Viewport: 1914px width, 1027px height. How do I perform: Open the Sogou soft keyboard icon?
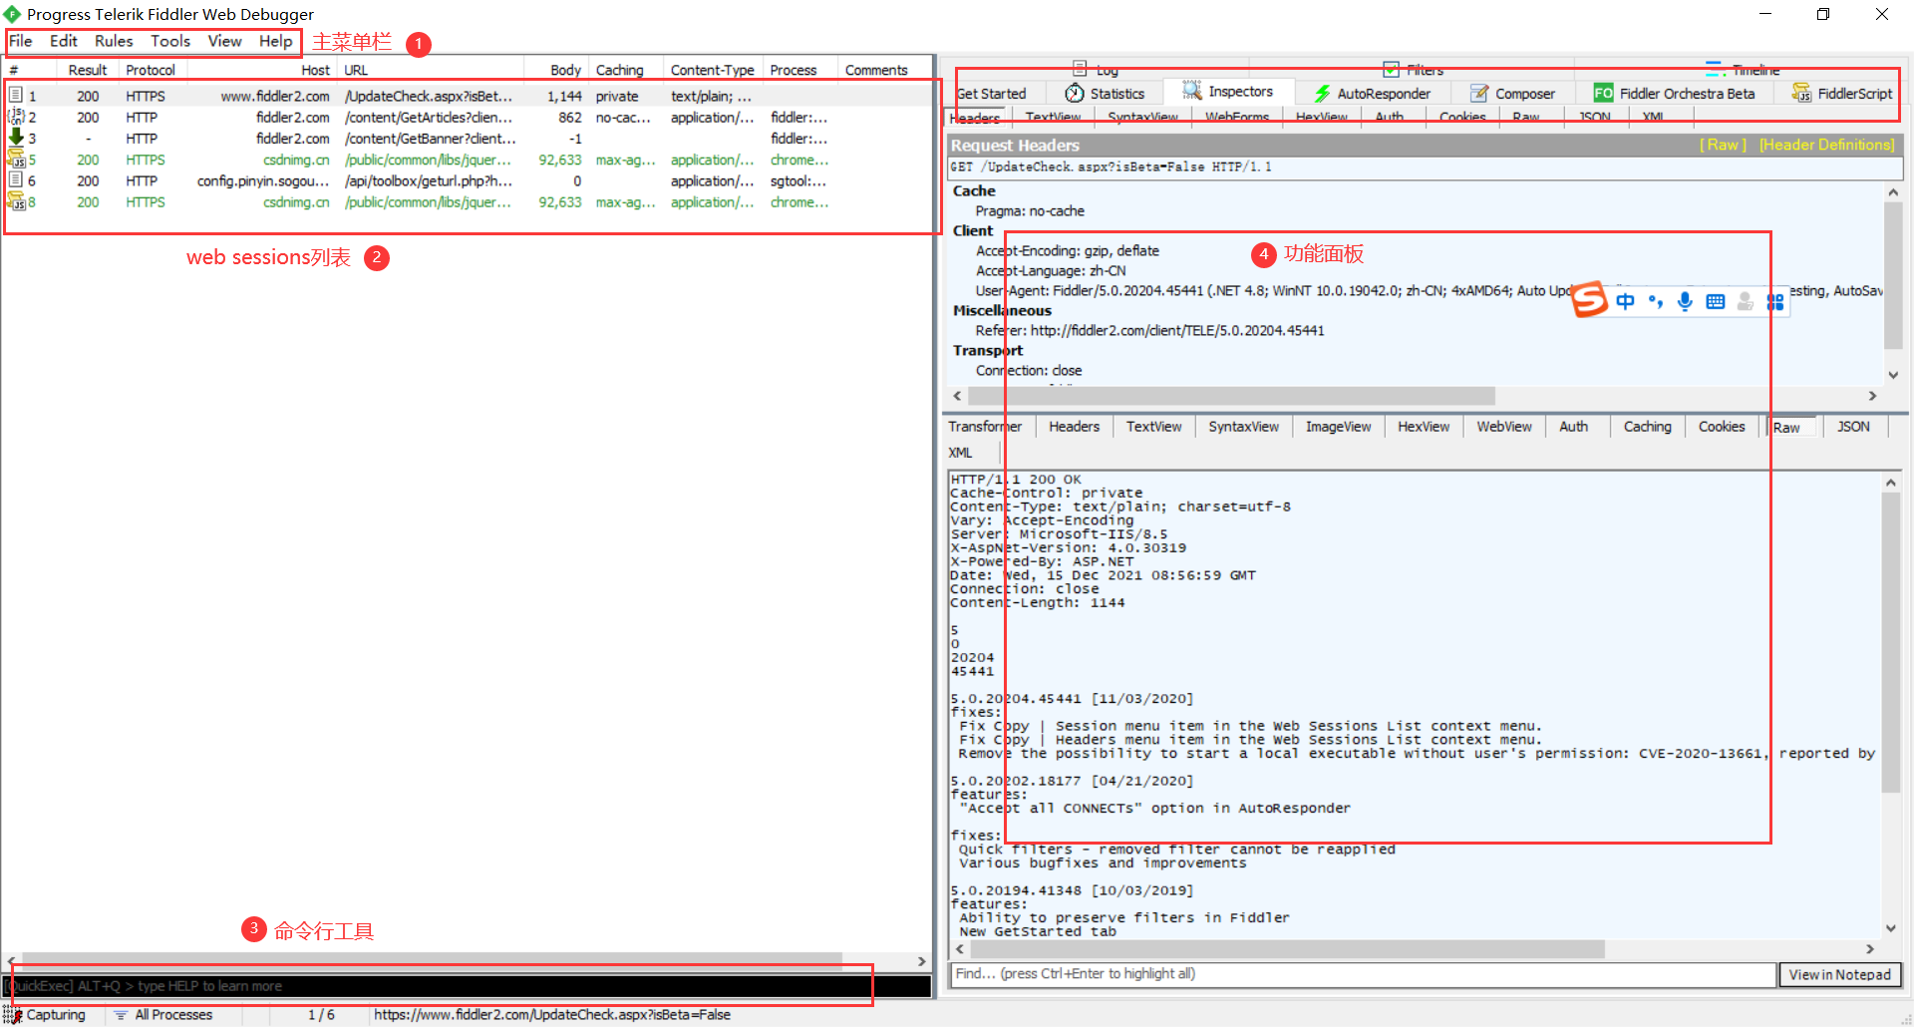coord(1716,301)
